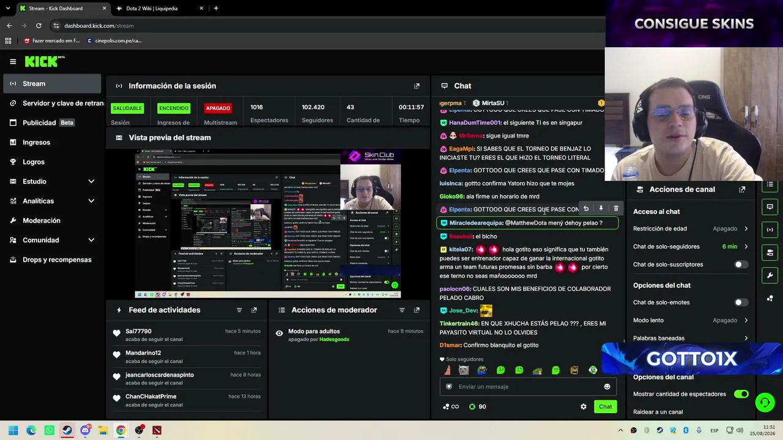Click the stream preview thumbnail

click(268, 223)
